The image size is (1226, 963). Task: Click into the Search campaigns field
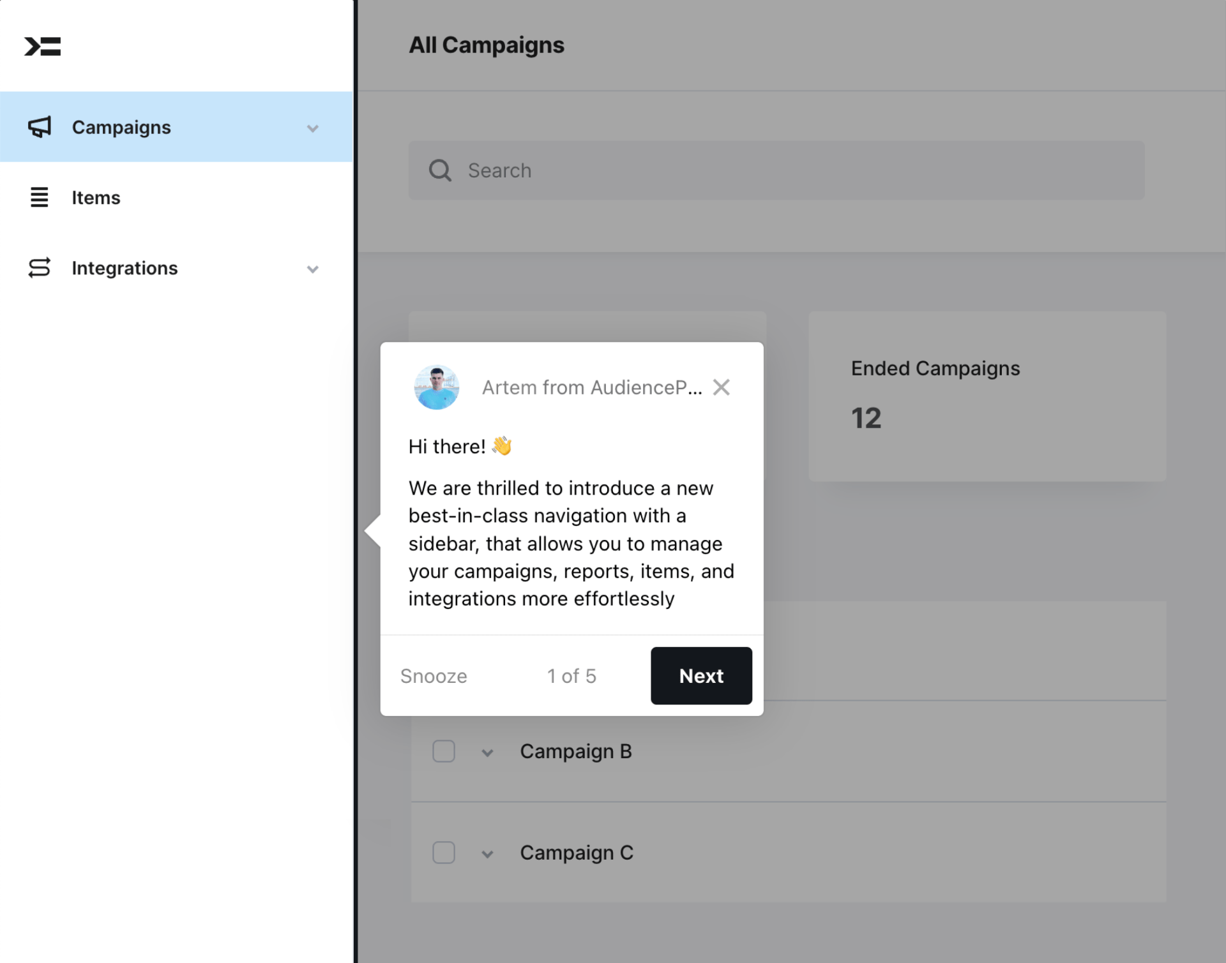(x=776, y=170)
